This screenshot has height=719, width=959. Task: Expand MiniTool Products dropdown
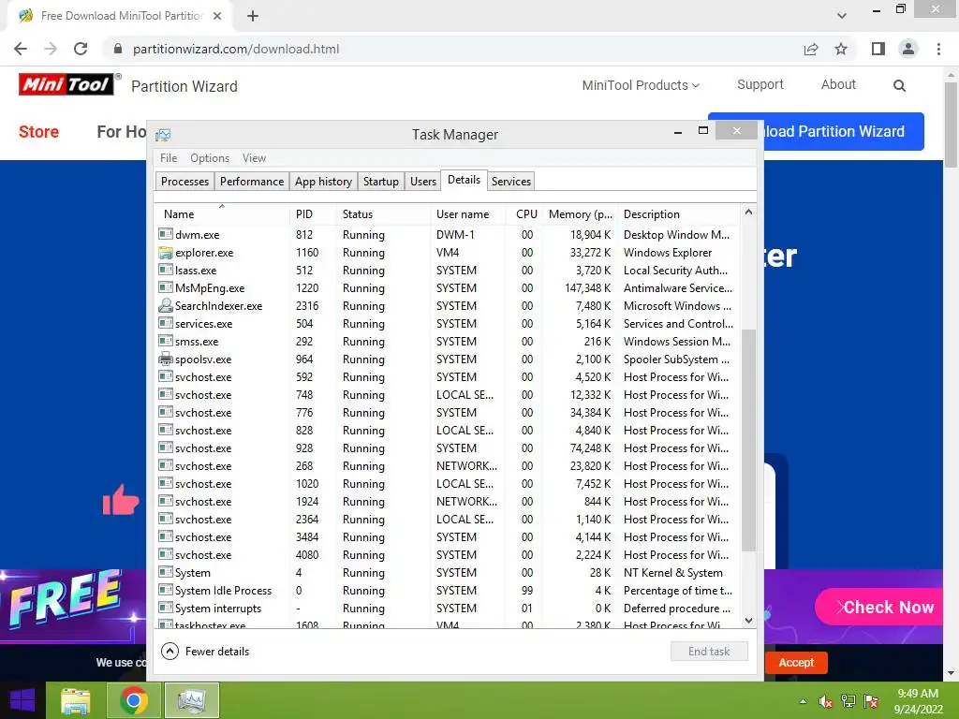coord(641,85)
